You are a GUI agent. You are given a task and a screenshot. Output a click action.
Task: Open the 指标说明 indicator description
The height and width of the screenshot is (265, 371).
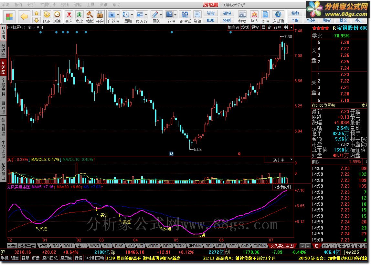tap(283, 187)
